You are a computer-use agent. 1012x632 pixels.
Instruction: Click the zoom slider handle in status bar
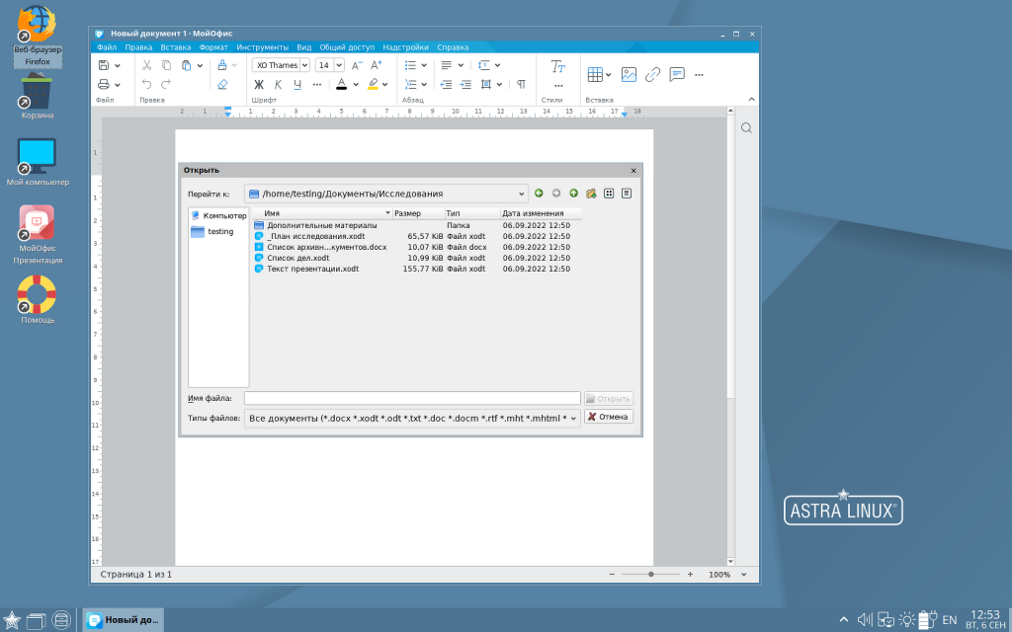tap(650, 574)
